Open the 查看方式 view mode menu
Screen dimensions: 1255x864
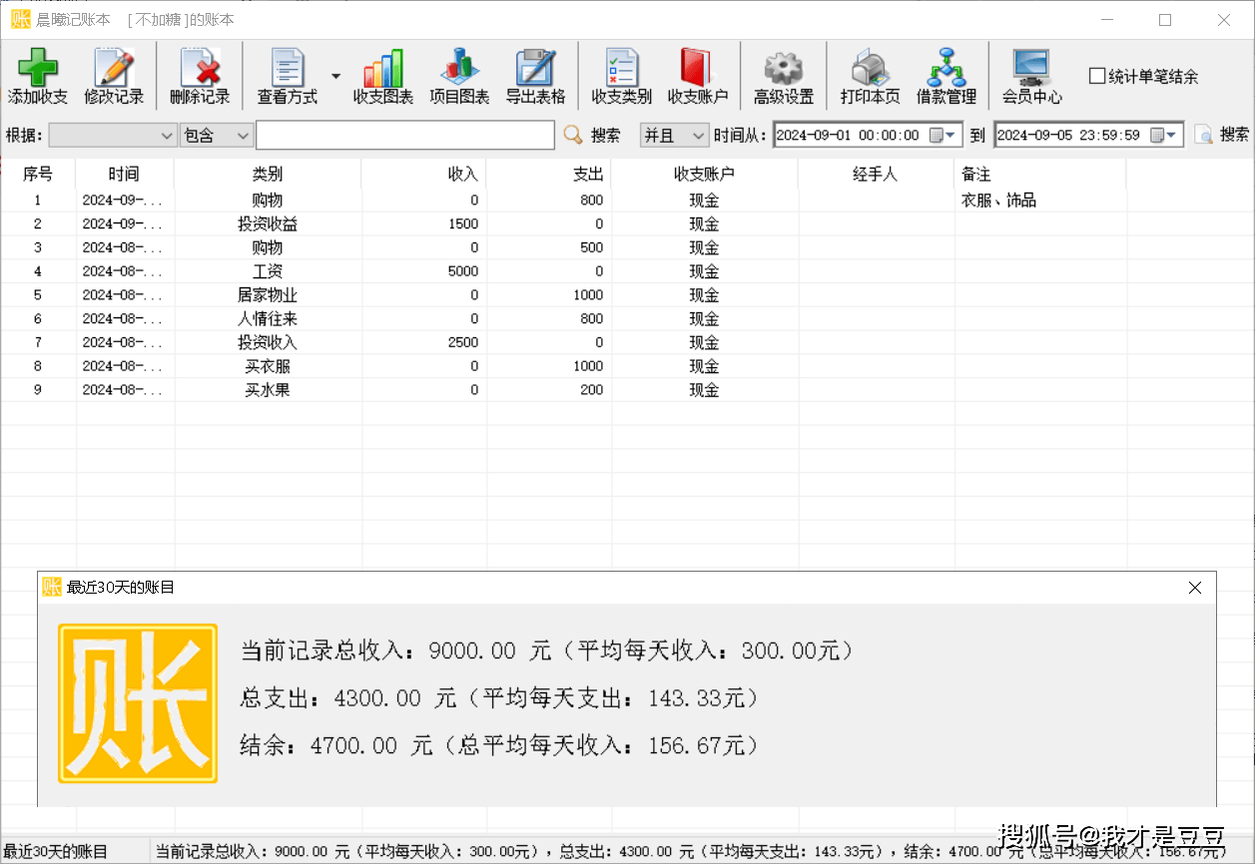[x=289, y=75]
